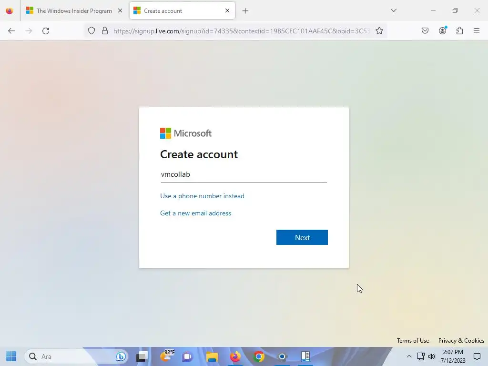
Task: Open Google Chrome from taskbar
Action: pos(259,356)
